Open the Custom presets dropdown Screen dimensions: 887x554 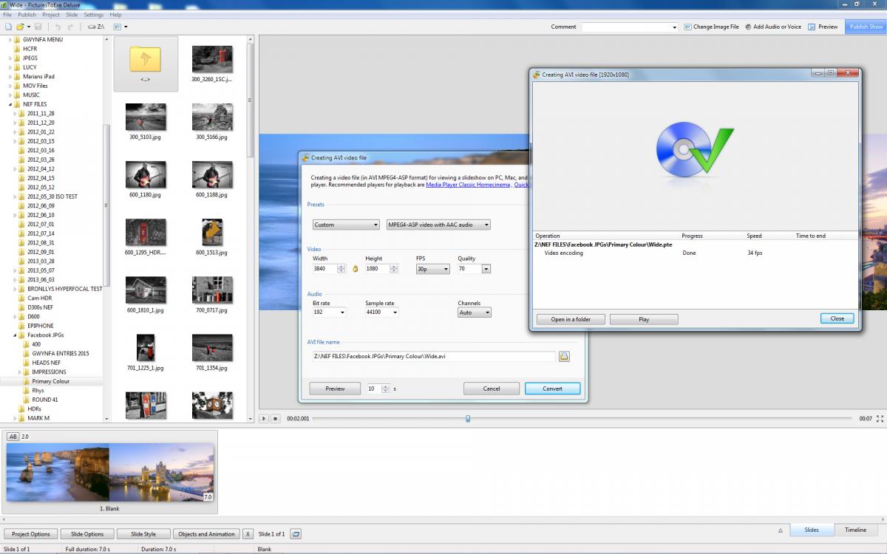pyautogui.click(x=346, y=225)
